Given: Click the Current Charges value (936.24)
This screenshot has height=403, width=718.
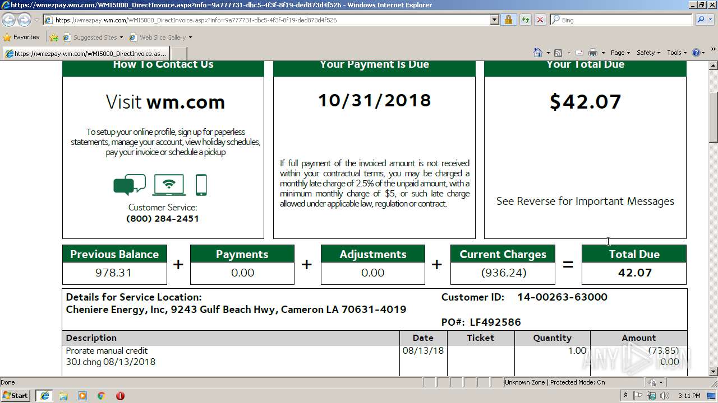Looking at the screenshot, I should coord(503,273).
